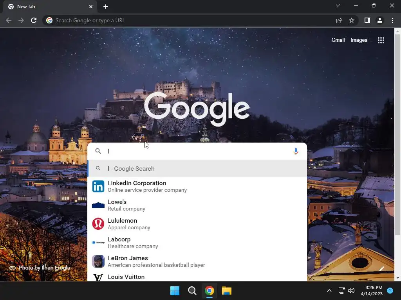Go forward using the browser forward arrow
Screen dimensions: 401x300
tap(21, 20)
